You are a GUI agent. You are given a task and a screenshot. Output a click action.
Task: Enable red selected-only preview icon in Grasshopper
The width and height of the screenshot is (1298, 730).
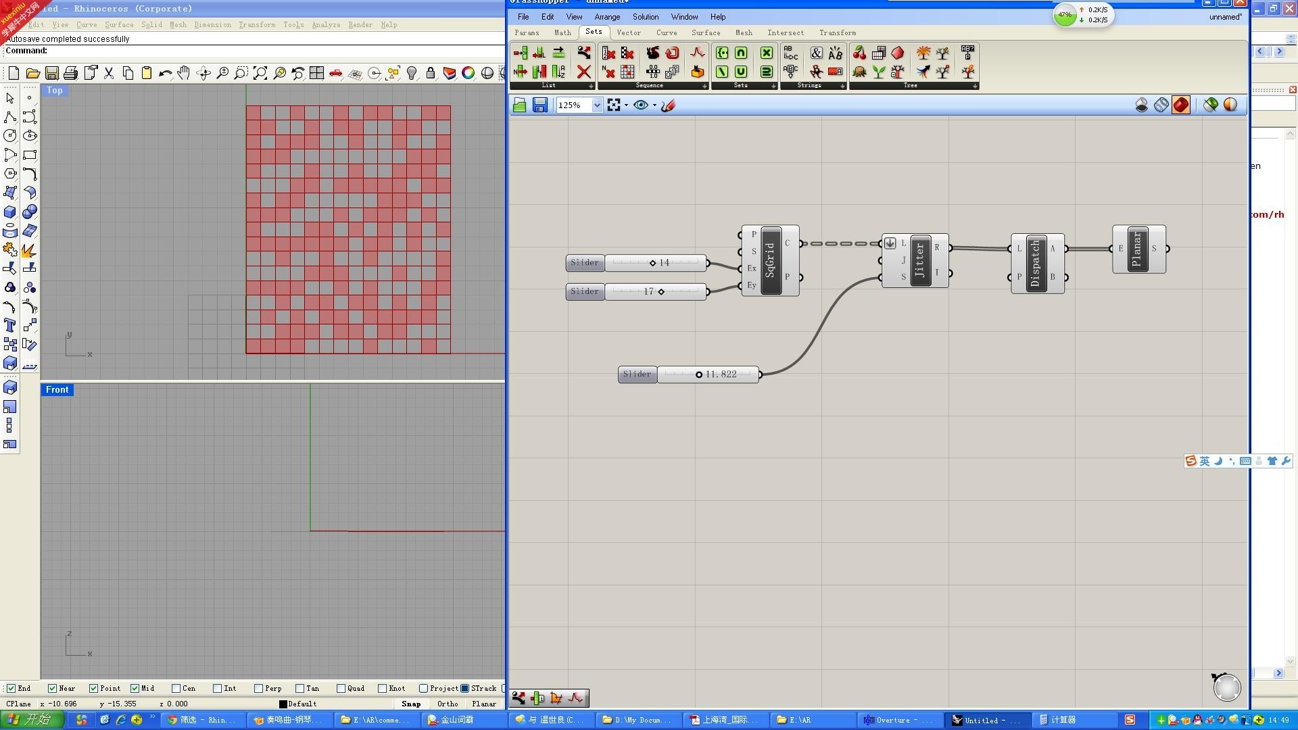click(x=1181, y=105)
